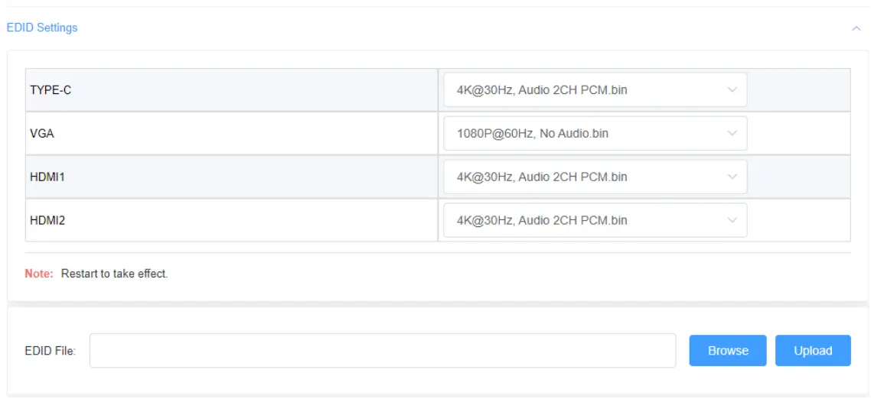Select the HDMI2 row label
This screenshot has width=871, height=399.
tap(47, 220)
